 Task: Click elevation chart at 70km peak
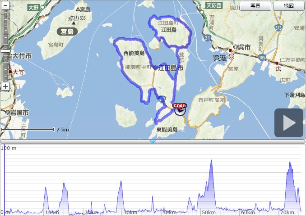pyautogui.click(x=289, y=162)
